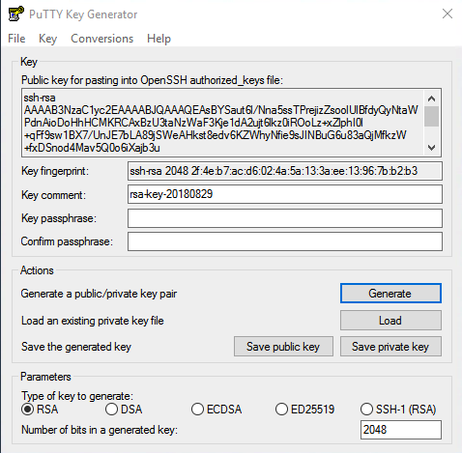Click the Save public key button
The image size is (462, 453).
coord(283,347)
